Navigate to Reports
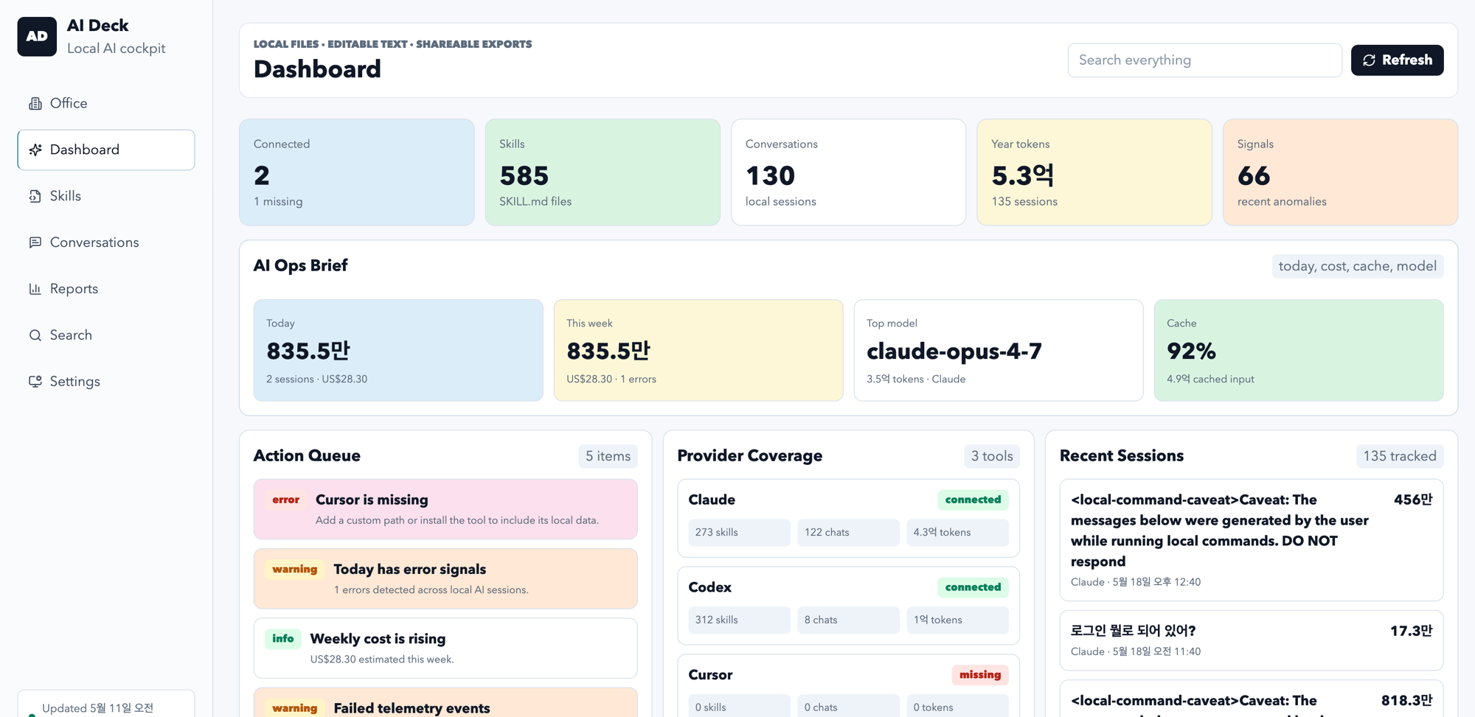1475x717 pixels. (x=106, y=290)
